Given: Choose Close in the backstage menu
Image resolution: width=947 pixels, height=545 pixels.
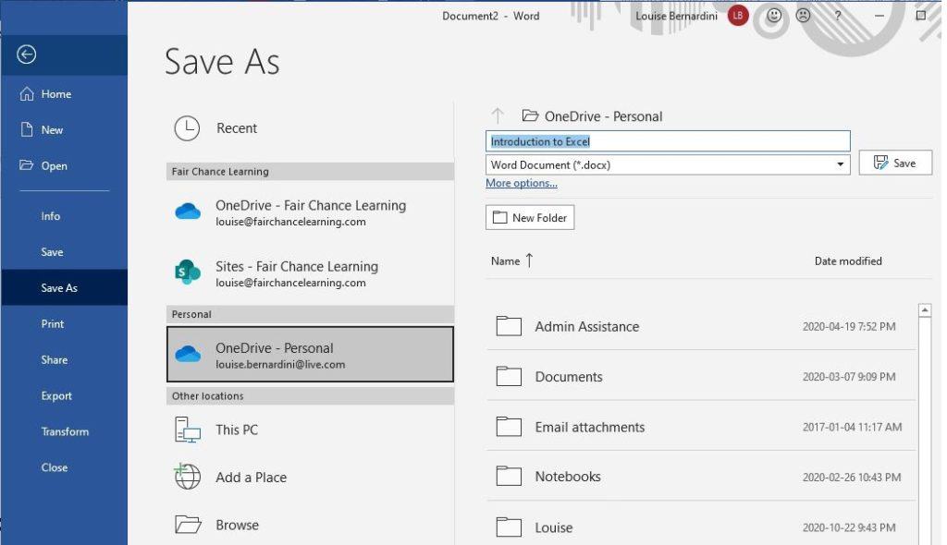Looking at the screenshot, I should pos(55,467).
